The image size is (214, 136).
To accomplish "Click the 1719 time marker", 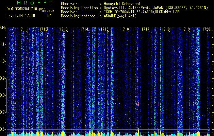I will click(186, 29).
